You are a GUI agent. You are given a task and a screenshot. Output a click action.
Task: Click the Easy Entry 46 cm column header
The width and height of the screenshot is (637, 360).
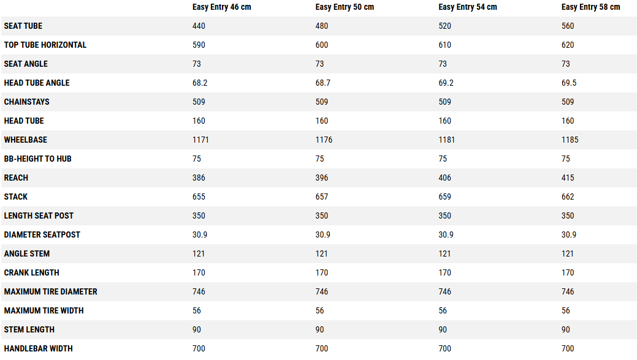click(221, 7)
